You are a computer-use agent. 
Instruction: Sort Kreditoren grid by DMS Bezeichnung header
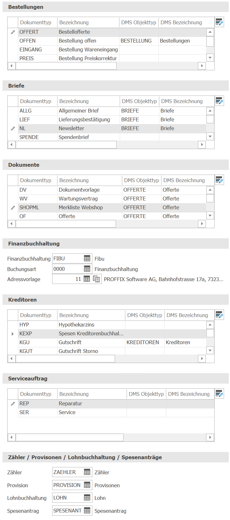(187, 315)
